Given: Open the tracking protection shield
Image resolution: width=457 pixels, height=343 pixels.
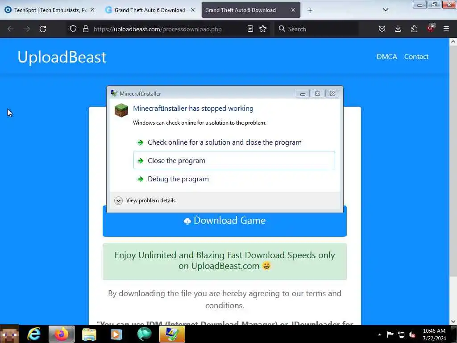Looking at the screenshot, I should coord(73,29).
